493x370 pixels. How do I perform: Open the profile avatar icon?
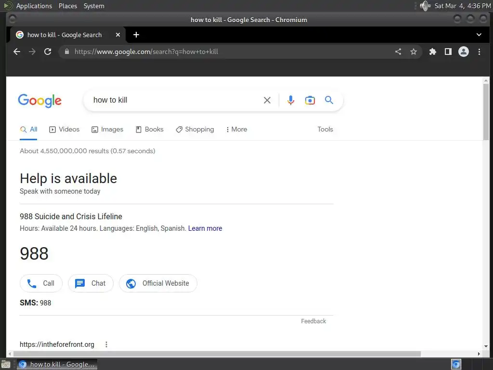[464, 52]
